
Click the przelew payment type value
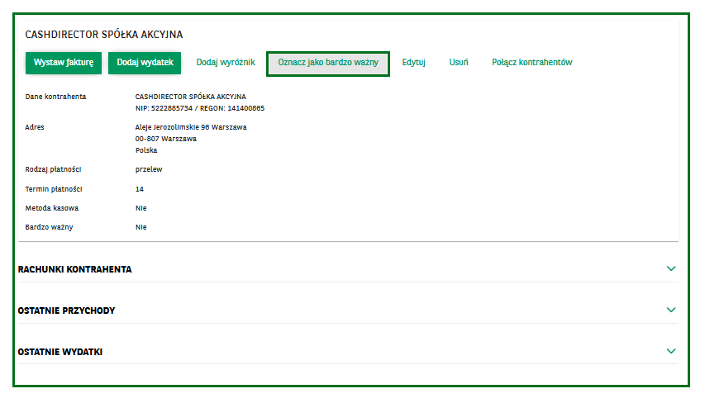coord(149,169)
